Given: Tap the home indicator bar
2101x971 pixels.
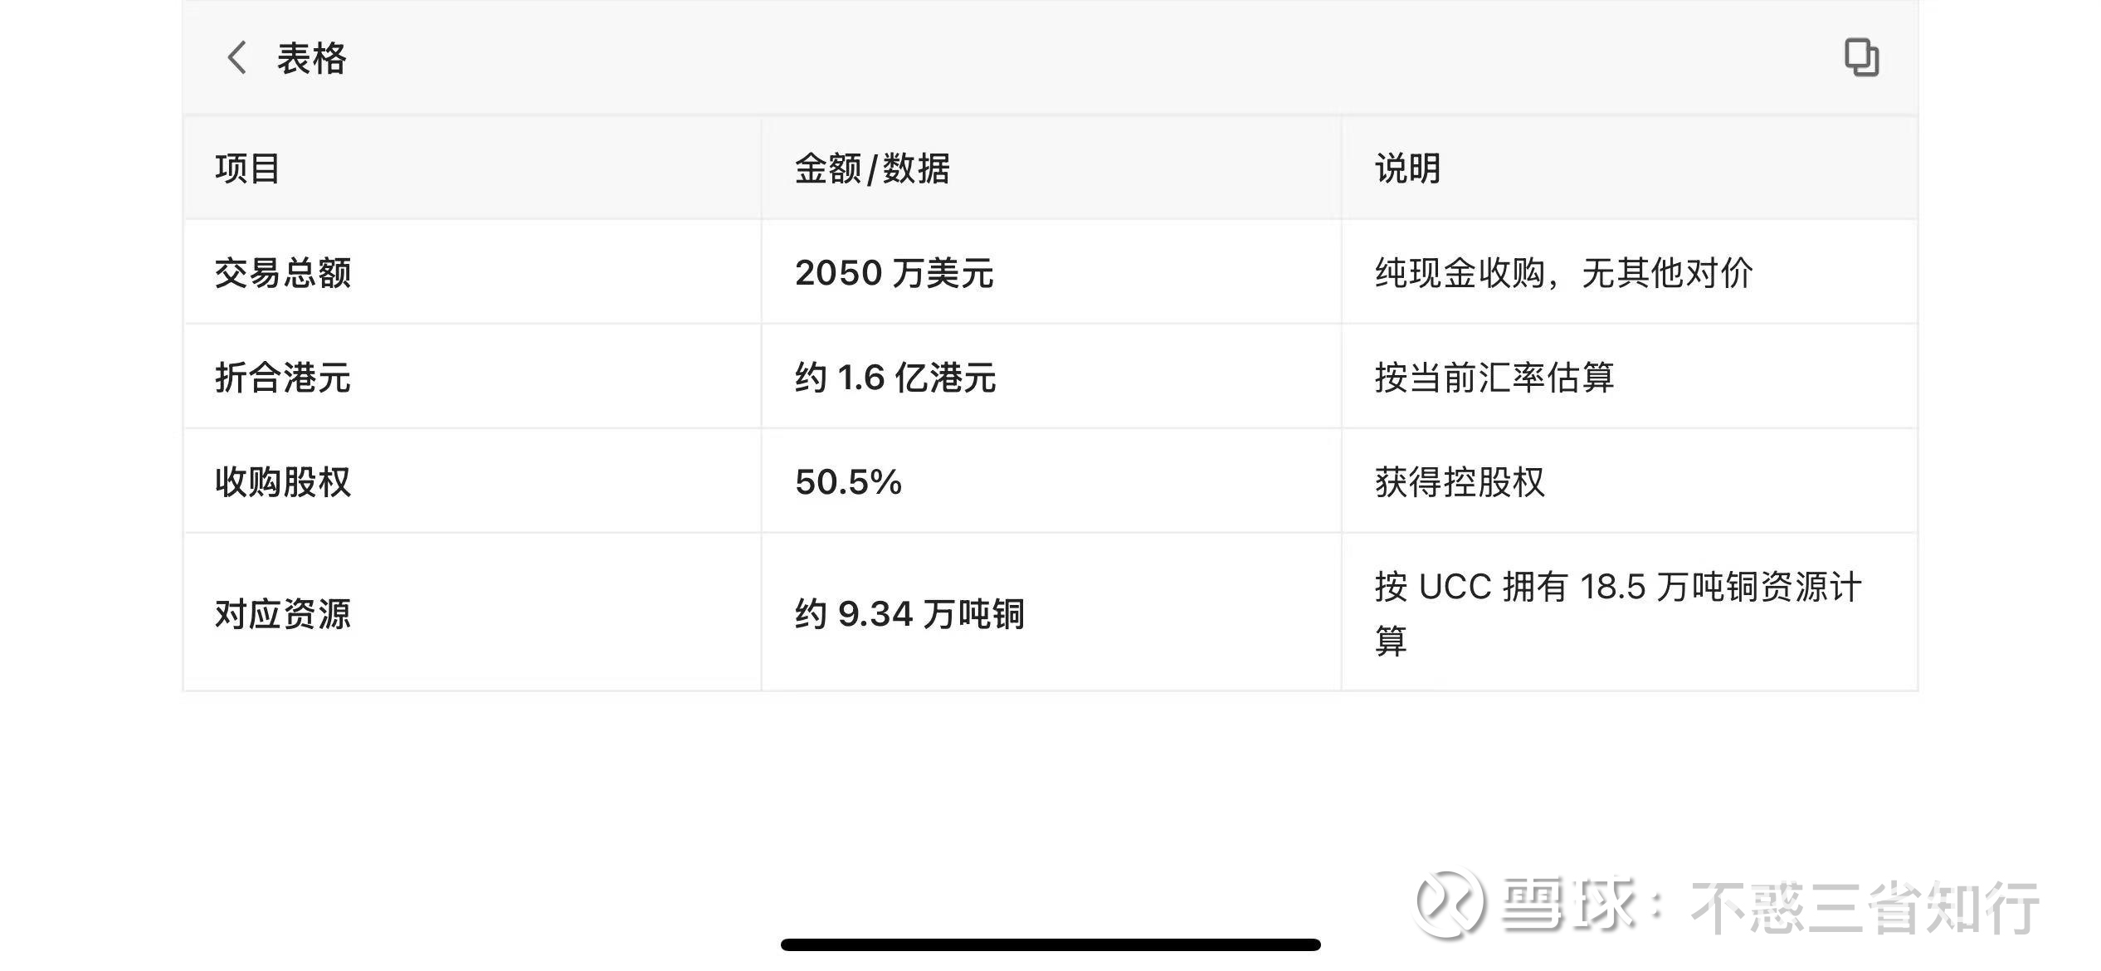Looking at the screenshot, I should pos(1050,944).
